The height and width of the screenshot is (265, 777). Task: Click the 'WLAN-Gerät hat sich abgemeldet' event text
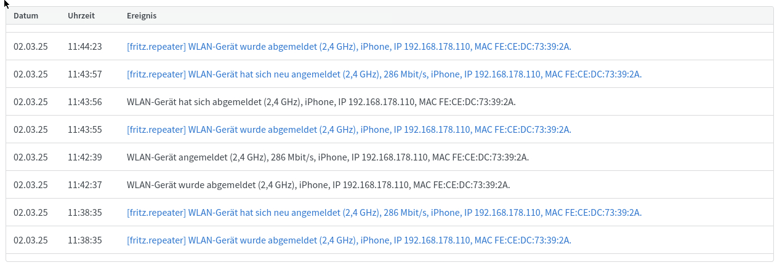click(321, 102)
